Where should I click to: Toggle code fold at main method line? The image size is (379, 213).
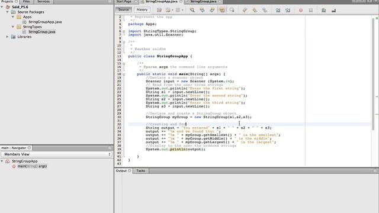point(124,75)
